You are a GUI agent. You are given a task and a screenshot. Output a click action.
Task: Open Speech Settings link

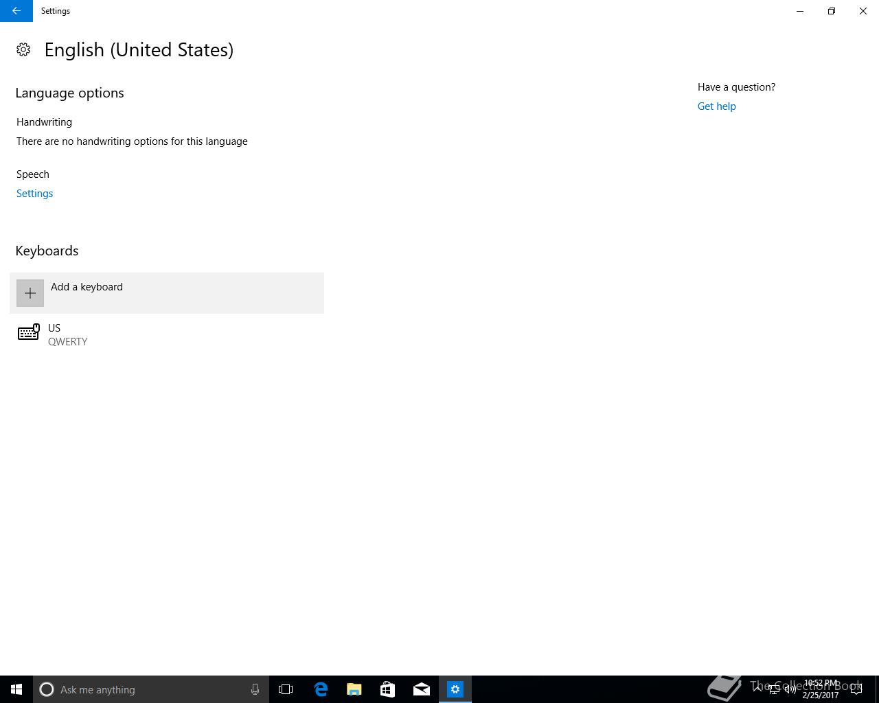[x=34, y=194]
